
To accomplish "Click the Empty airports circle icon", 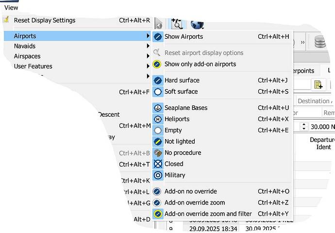I will pos(157,130).
